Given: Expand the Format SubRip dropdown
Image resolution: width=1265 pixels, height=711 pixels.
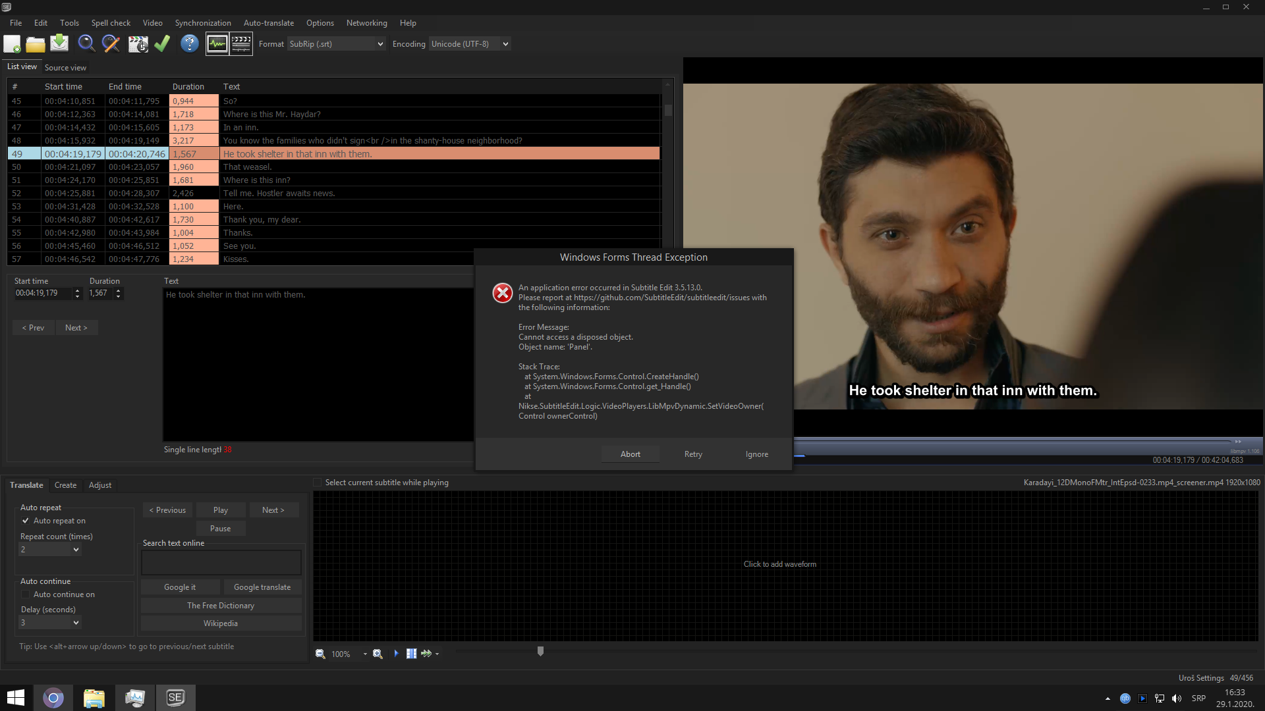Looking at the screenshot, I should [x=336, y=44].
